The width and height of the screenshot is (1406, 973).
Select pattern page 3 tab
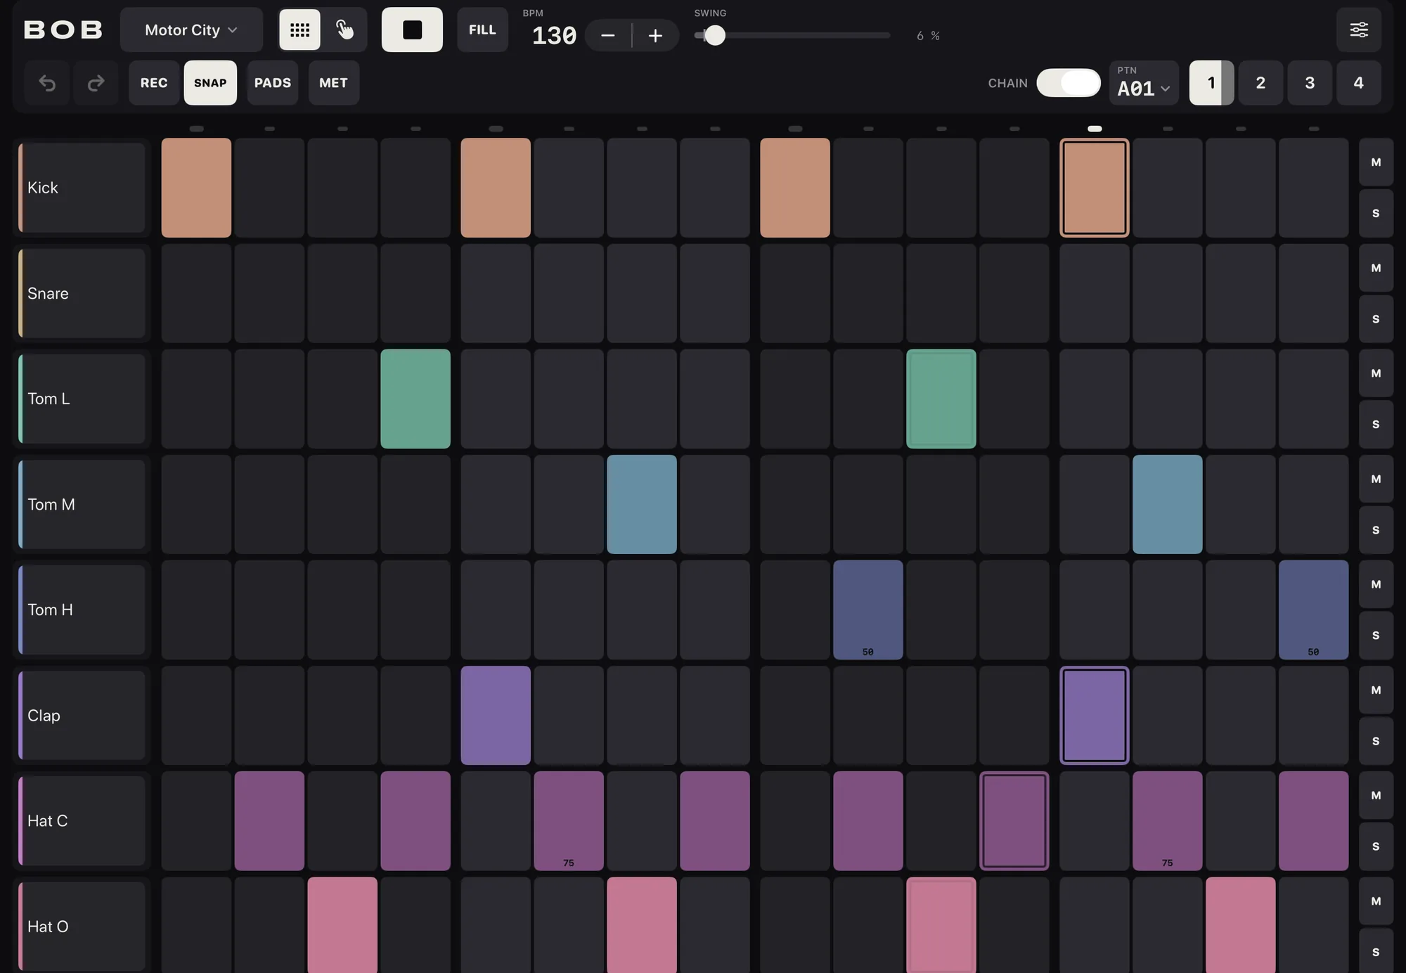click(1310, 83)
